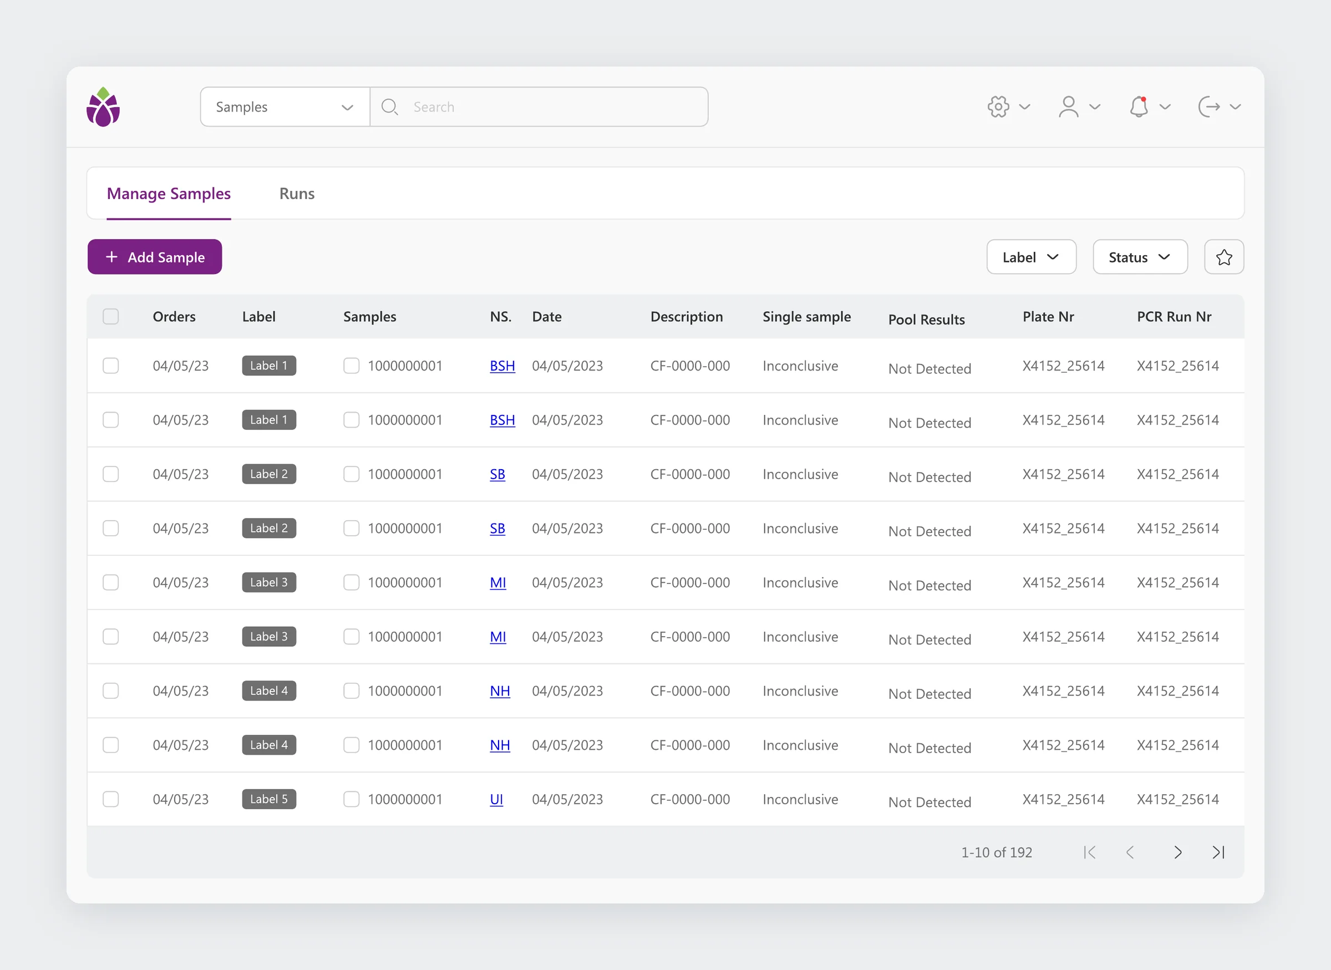Check the sample 1000000001 checkbox in UI row
Image resolution: width=1331 pixels, height=970 pixels.
[x=352, y=799]
